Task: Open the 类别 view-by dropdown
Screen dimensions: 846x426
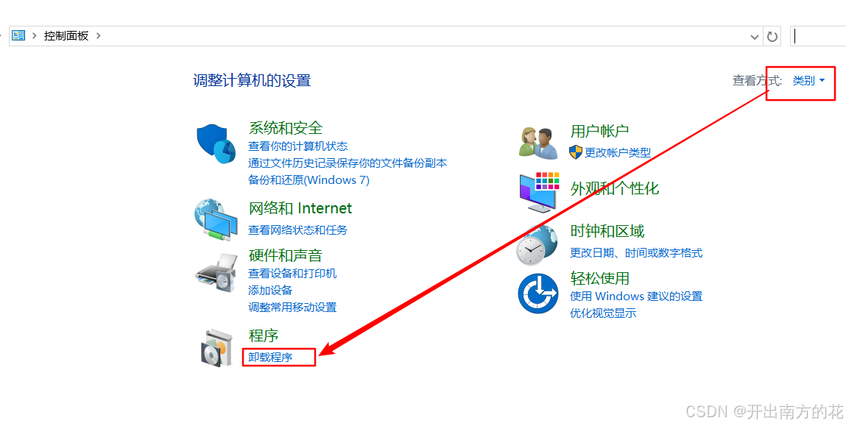Action: (808, 81)
